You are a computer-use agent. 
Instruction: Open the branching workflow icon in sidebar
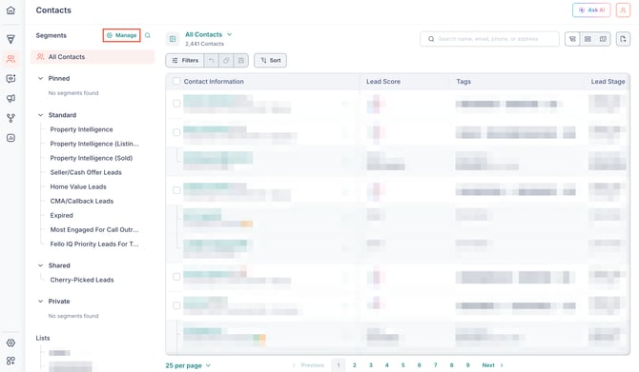11,118
